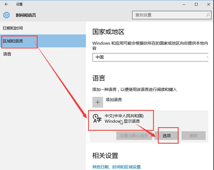Click the settings gear icon
The width and height of the screenshot is (214, 170).
[x=6, y=15]
